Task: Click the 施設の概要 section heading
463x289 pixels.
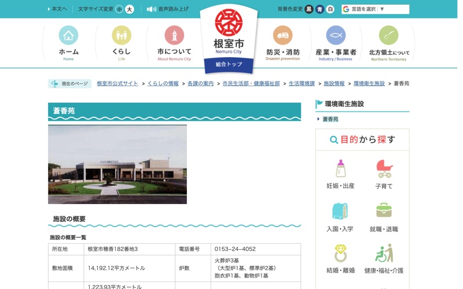Action: pyautogui.click(x=69, y=219)
